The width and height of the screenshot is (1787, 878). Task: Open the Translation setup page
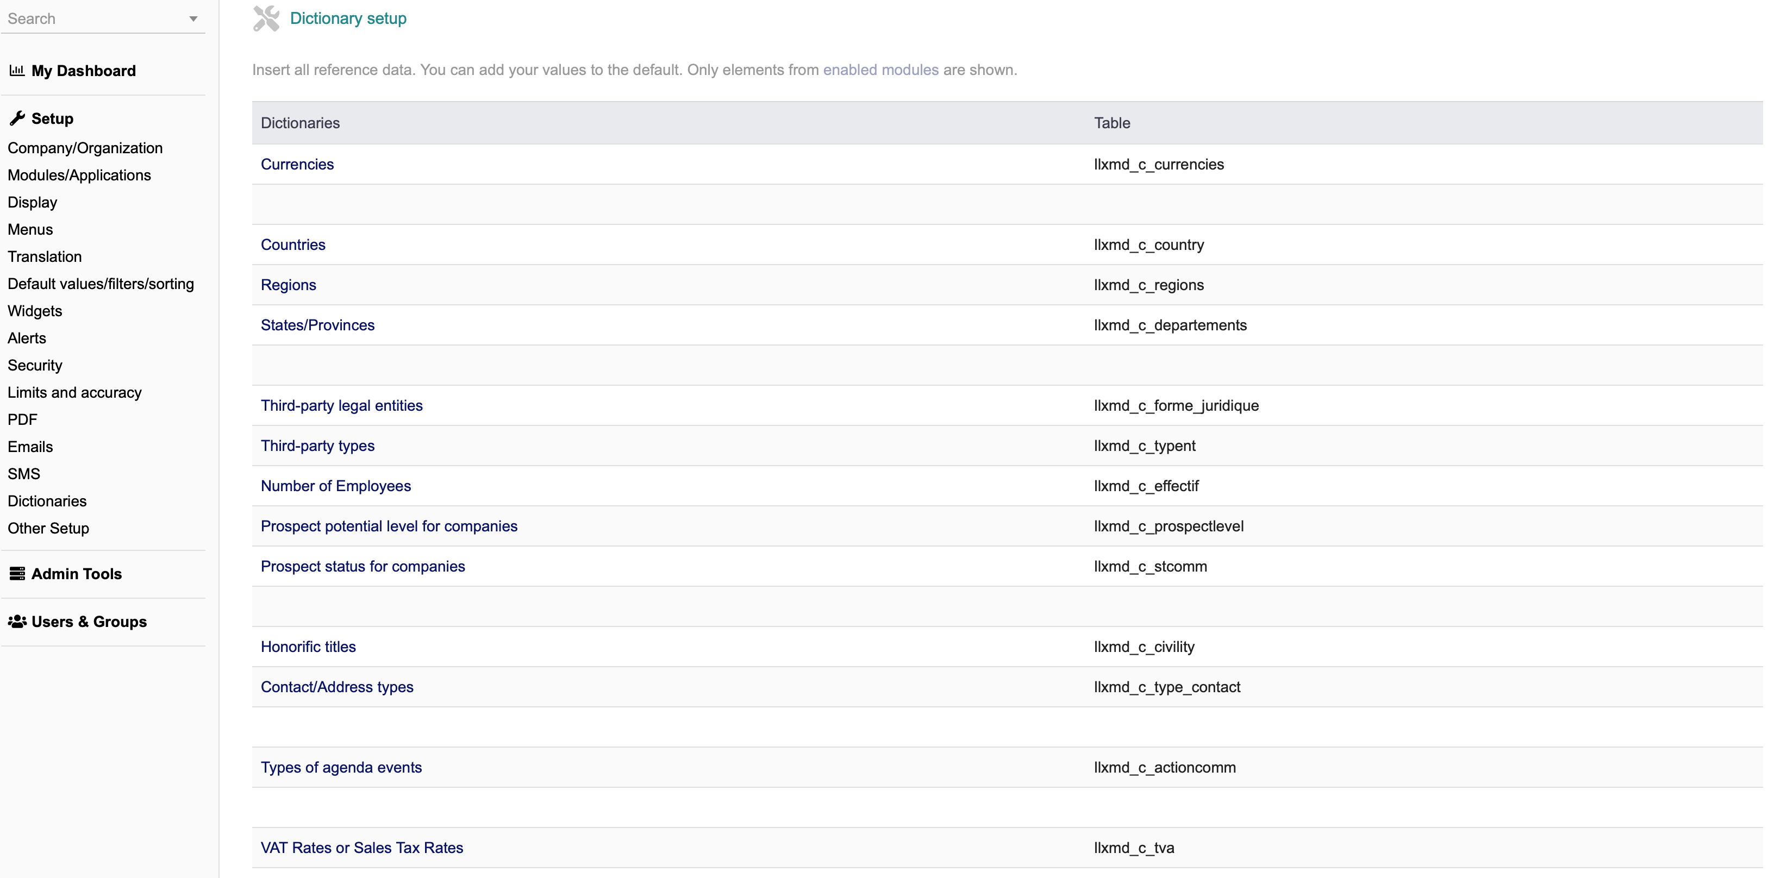45,256
